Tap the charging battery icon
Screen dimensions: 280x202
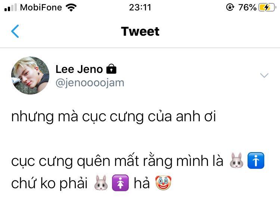(x=267, y=7)
